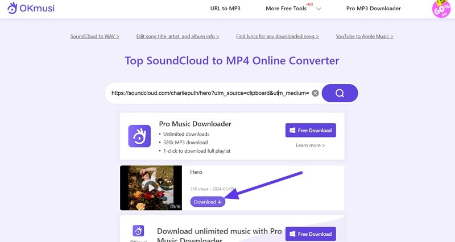Click the 1-click to download full playlist text
This screenshot has width=455, height=242.
click(x=197, y=151)
